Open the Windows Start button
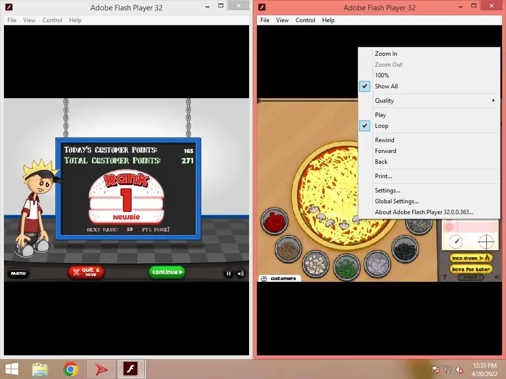 point(12,369)
